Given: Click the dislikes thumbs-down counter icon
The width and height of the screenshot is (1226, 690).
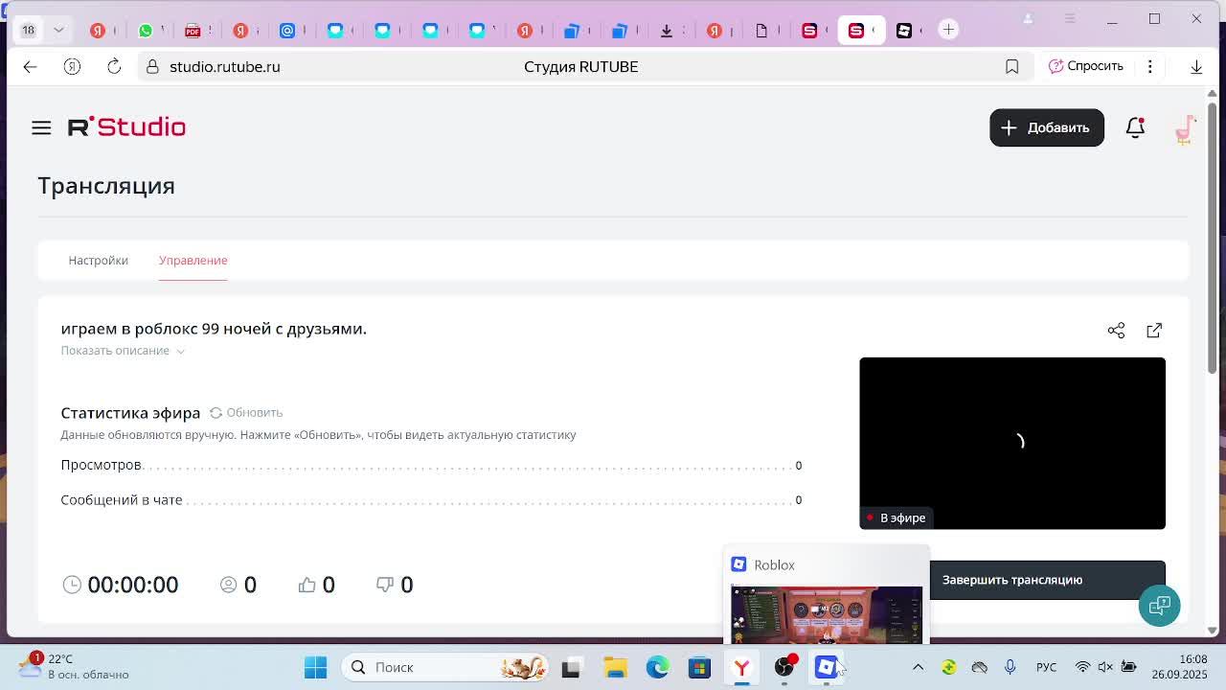Looking at the screenshot, I should point(385,585).
